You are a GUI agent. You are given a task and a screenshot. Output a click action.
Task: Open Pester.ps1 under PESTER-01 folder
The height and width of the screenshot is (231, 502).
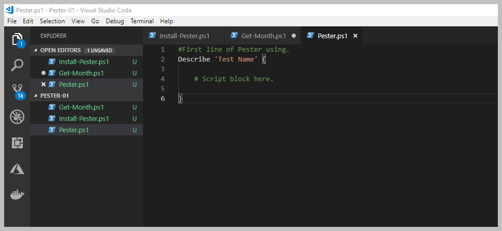87,130
